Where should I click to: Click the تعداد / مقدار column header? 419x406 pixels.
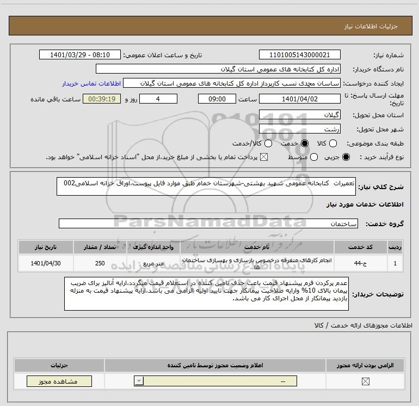(x=100, y=247)
